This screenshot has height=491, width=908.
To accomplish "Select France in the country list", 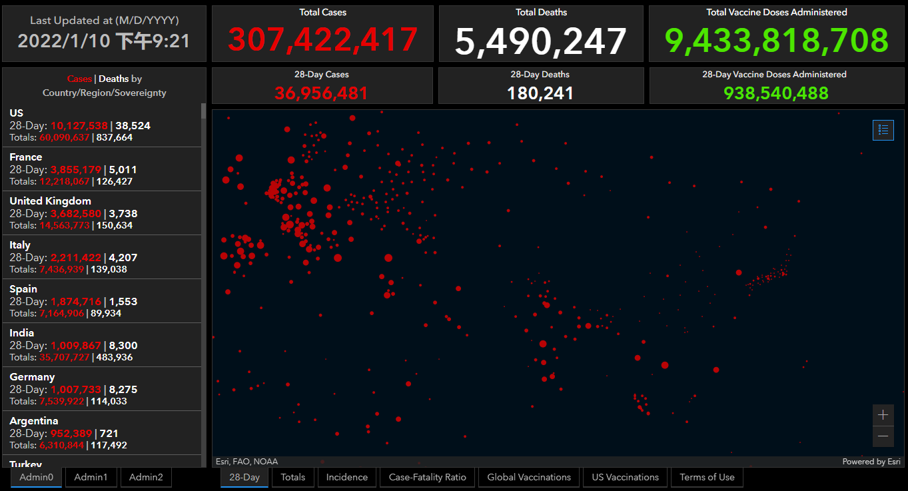I will (100, 169).
